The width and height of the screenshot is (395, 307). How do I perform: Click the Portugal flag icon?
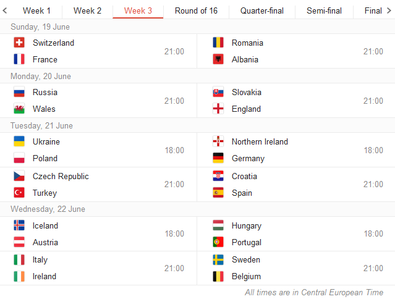(218, 242)
